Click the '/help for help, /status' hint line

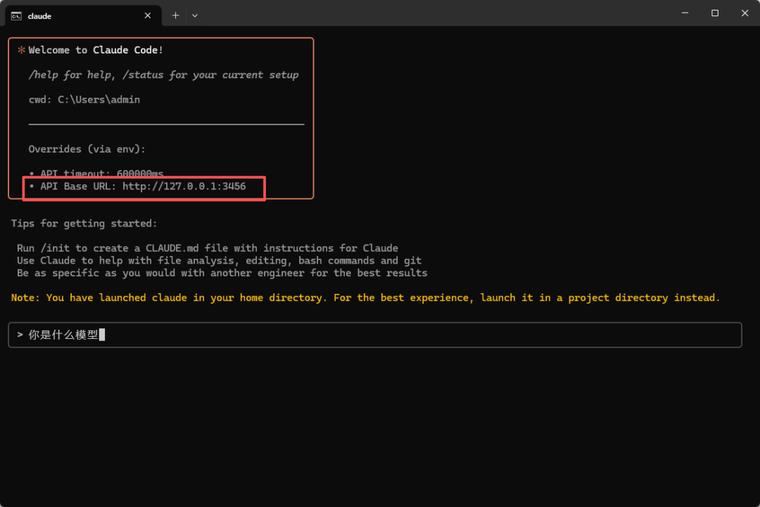coord(163,75)
